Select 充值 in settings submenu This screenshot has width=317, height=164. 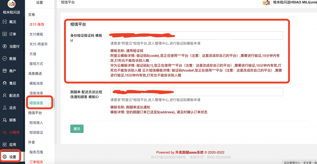click(33, 54)
